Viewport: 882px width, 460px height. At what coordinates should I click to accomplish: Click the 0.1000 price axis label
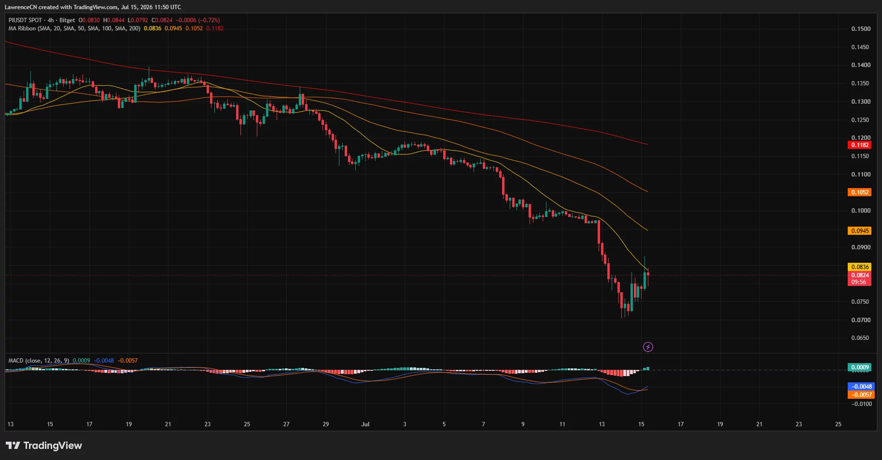coord(861,211)
